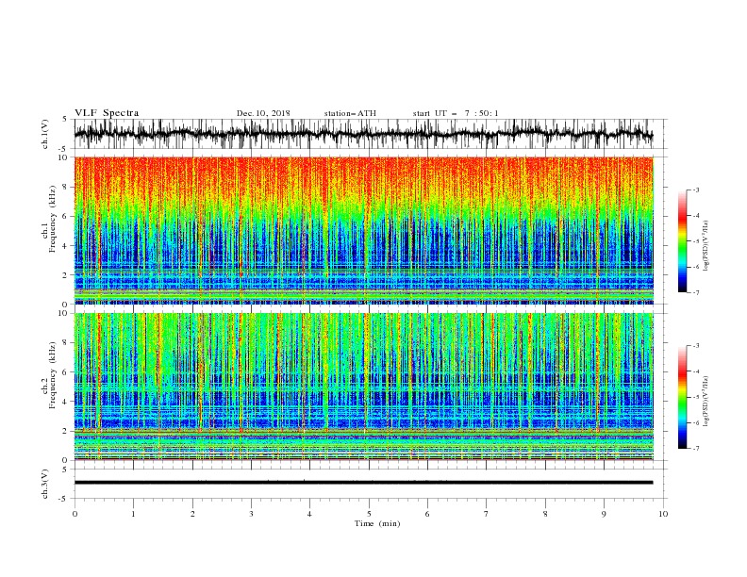Click the "2" tick on the time axis
This screenshot has height=577, width=747.
pos(192,514)
